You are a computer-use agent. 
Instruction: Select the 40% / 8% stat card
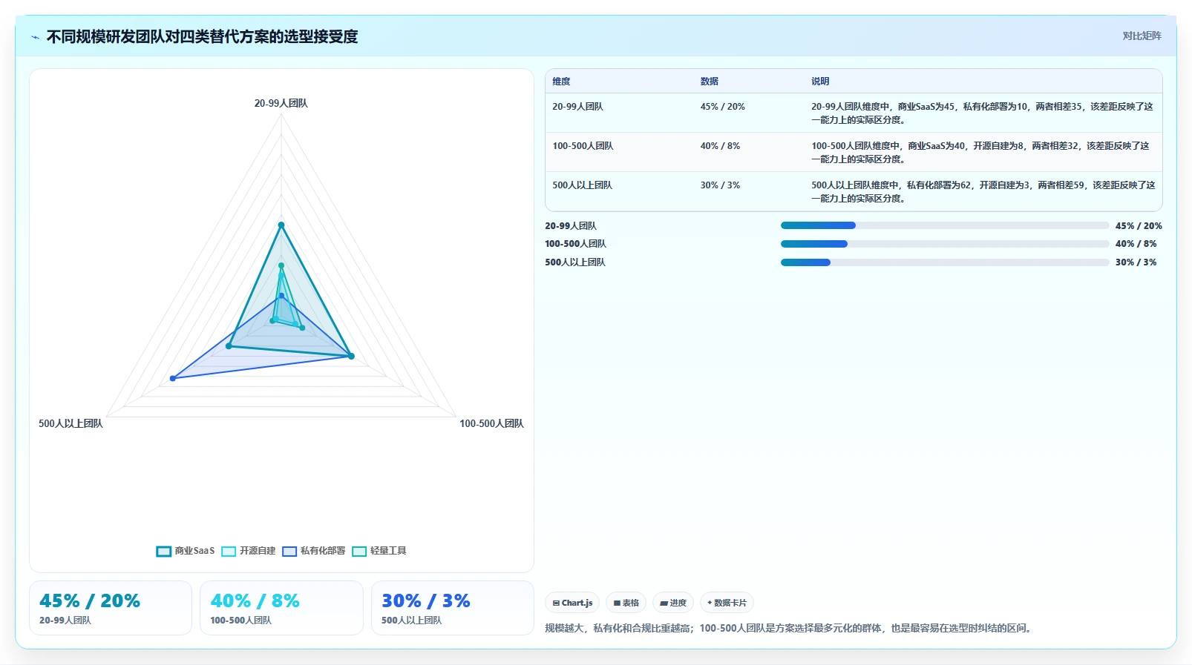(281, 608)
